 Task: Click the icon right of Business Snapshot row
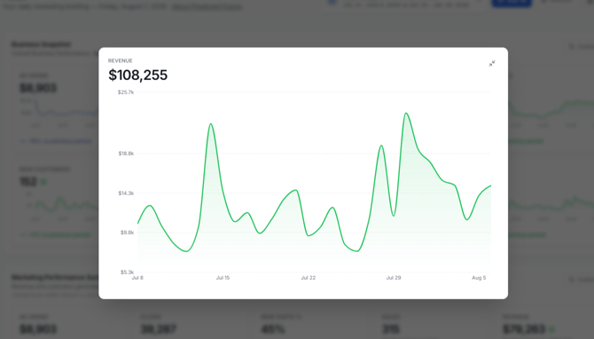572,47
